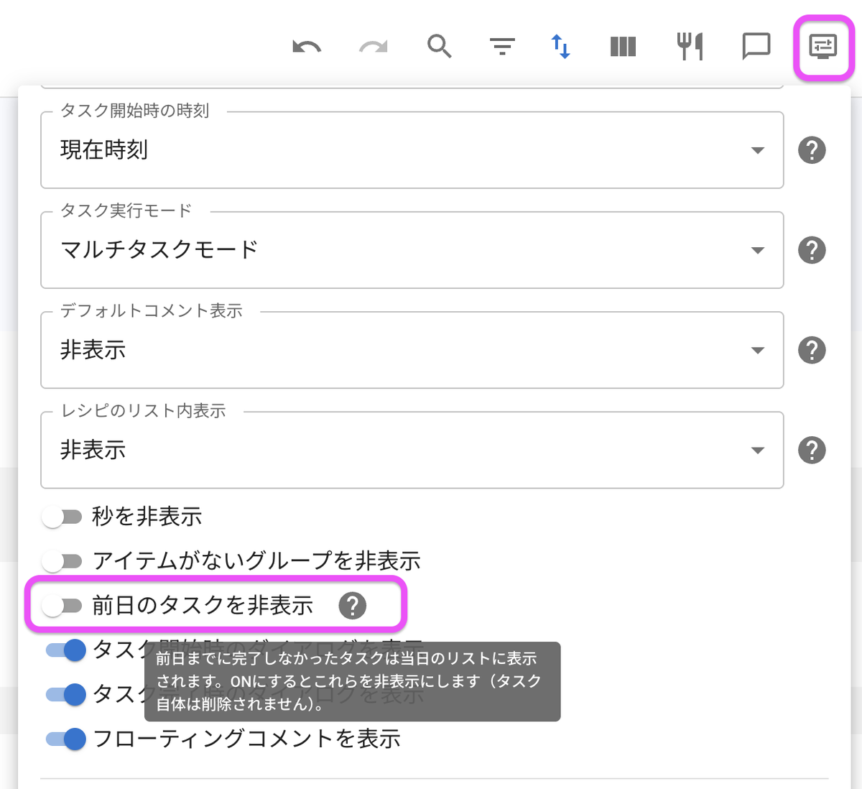Click the フローティングコメントを表示 label
This screenshot has width=862, height=789.
coord(246,739)
